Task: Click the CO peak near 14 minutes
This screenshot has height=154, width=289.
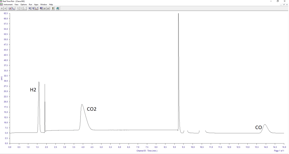Action: [265, 125]
